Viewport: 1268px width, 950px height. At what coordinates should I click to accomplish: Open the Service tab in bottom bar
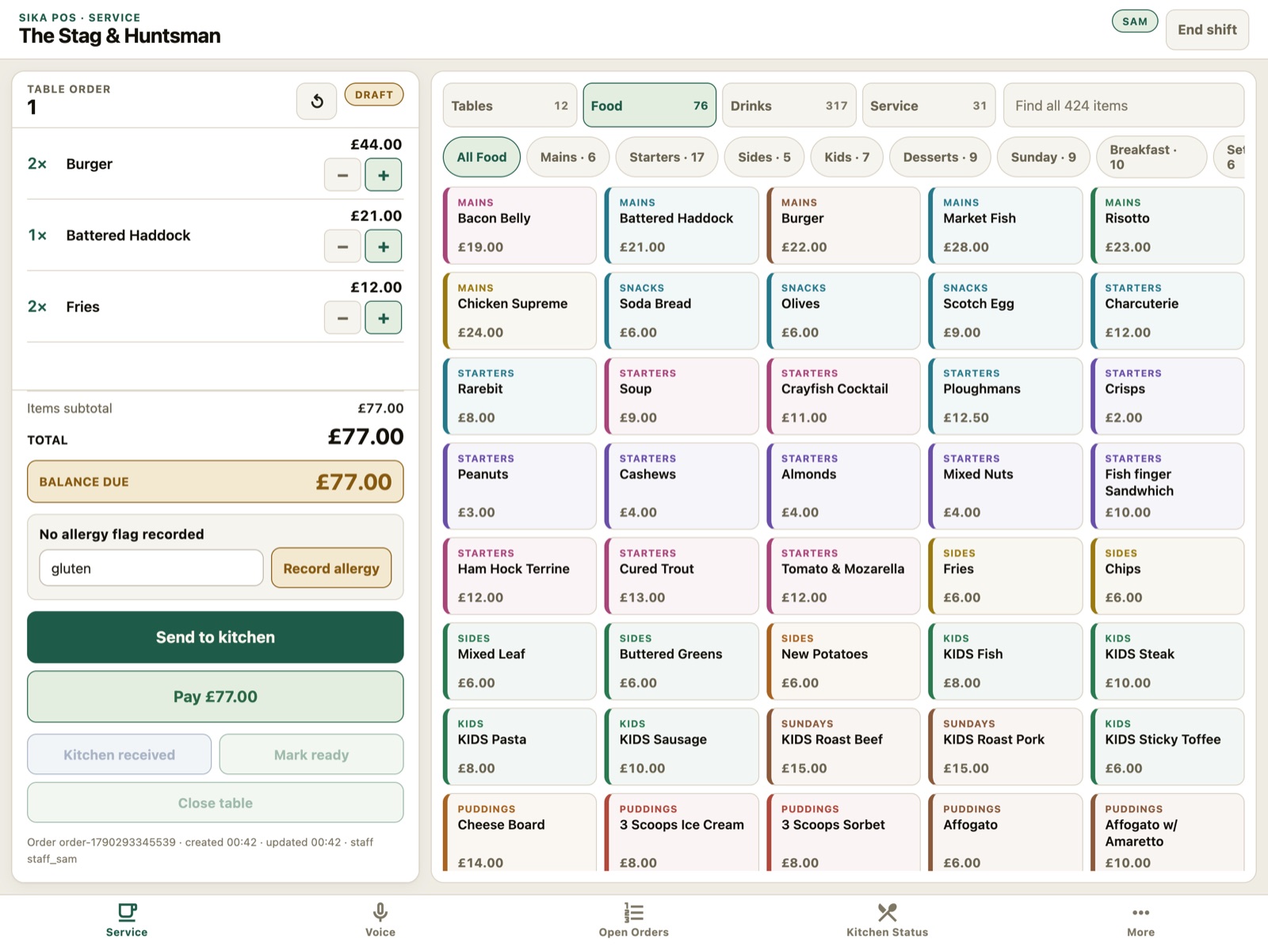tap(127, 921)
